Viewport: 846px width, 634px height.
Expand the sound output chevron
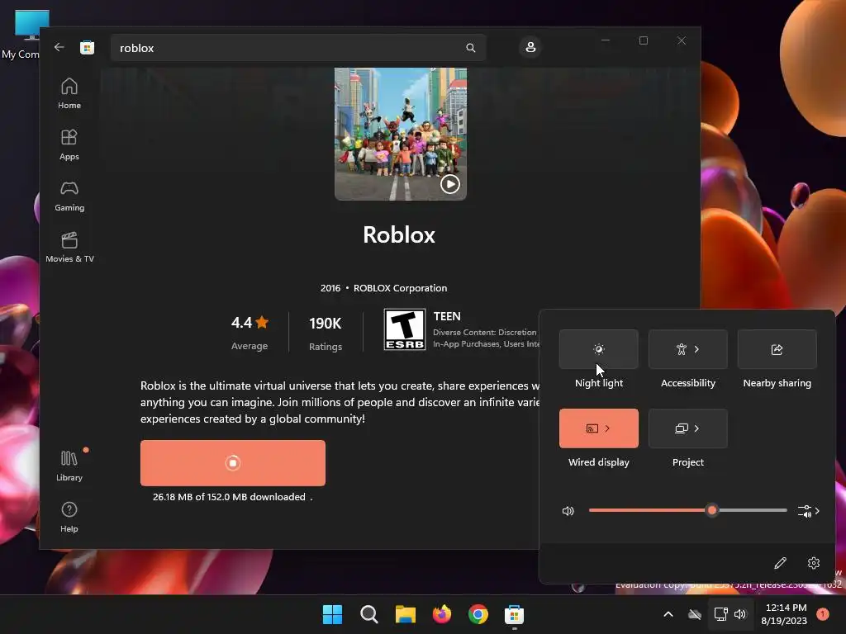[817, 511]
